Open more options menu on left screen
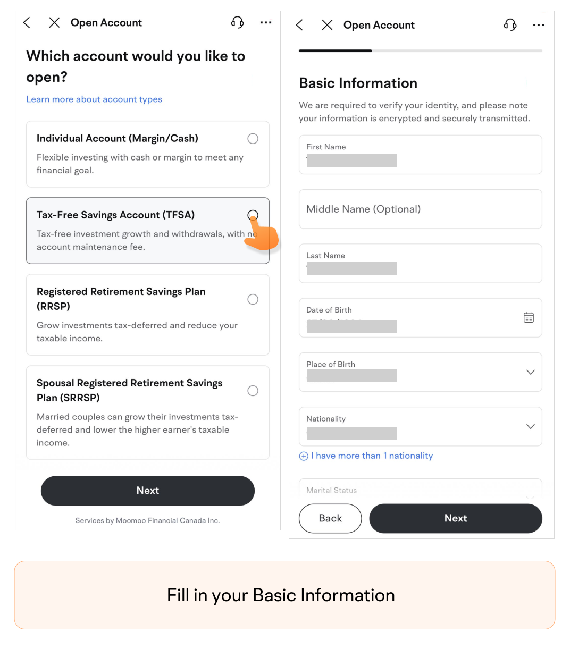The width and height of the screenshot is (570, 657). 266,23
